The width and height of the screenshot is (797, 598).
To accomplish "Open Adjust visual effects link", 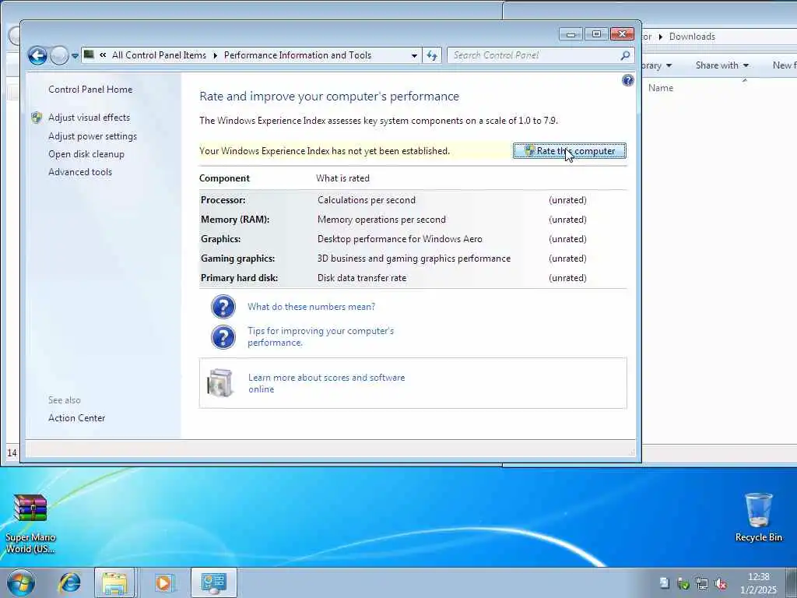I will click(x=89, y=118).
